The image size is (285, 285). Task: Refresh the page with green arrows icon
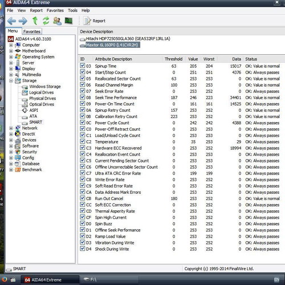pos(46,21)
